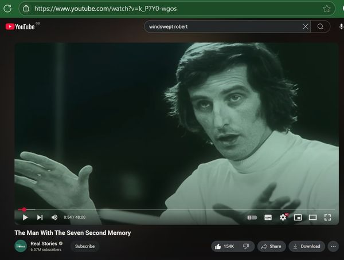Mute the video volume
Image resolution: width=344 pixels, height=260 pixels.
54,217
